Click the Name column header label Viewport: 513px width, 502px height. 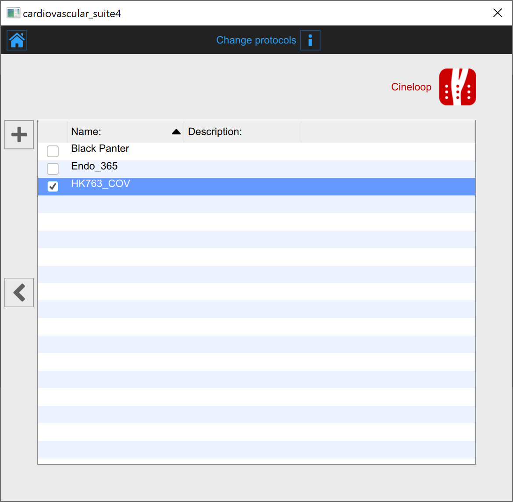pos(86,132)
